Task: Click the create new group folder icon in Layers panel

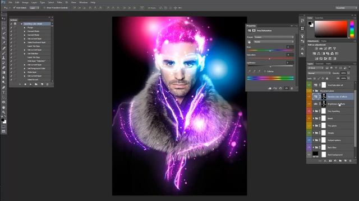Action: tap(340, 161)
